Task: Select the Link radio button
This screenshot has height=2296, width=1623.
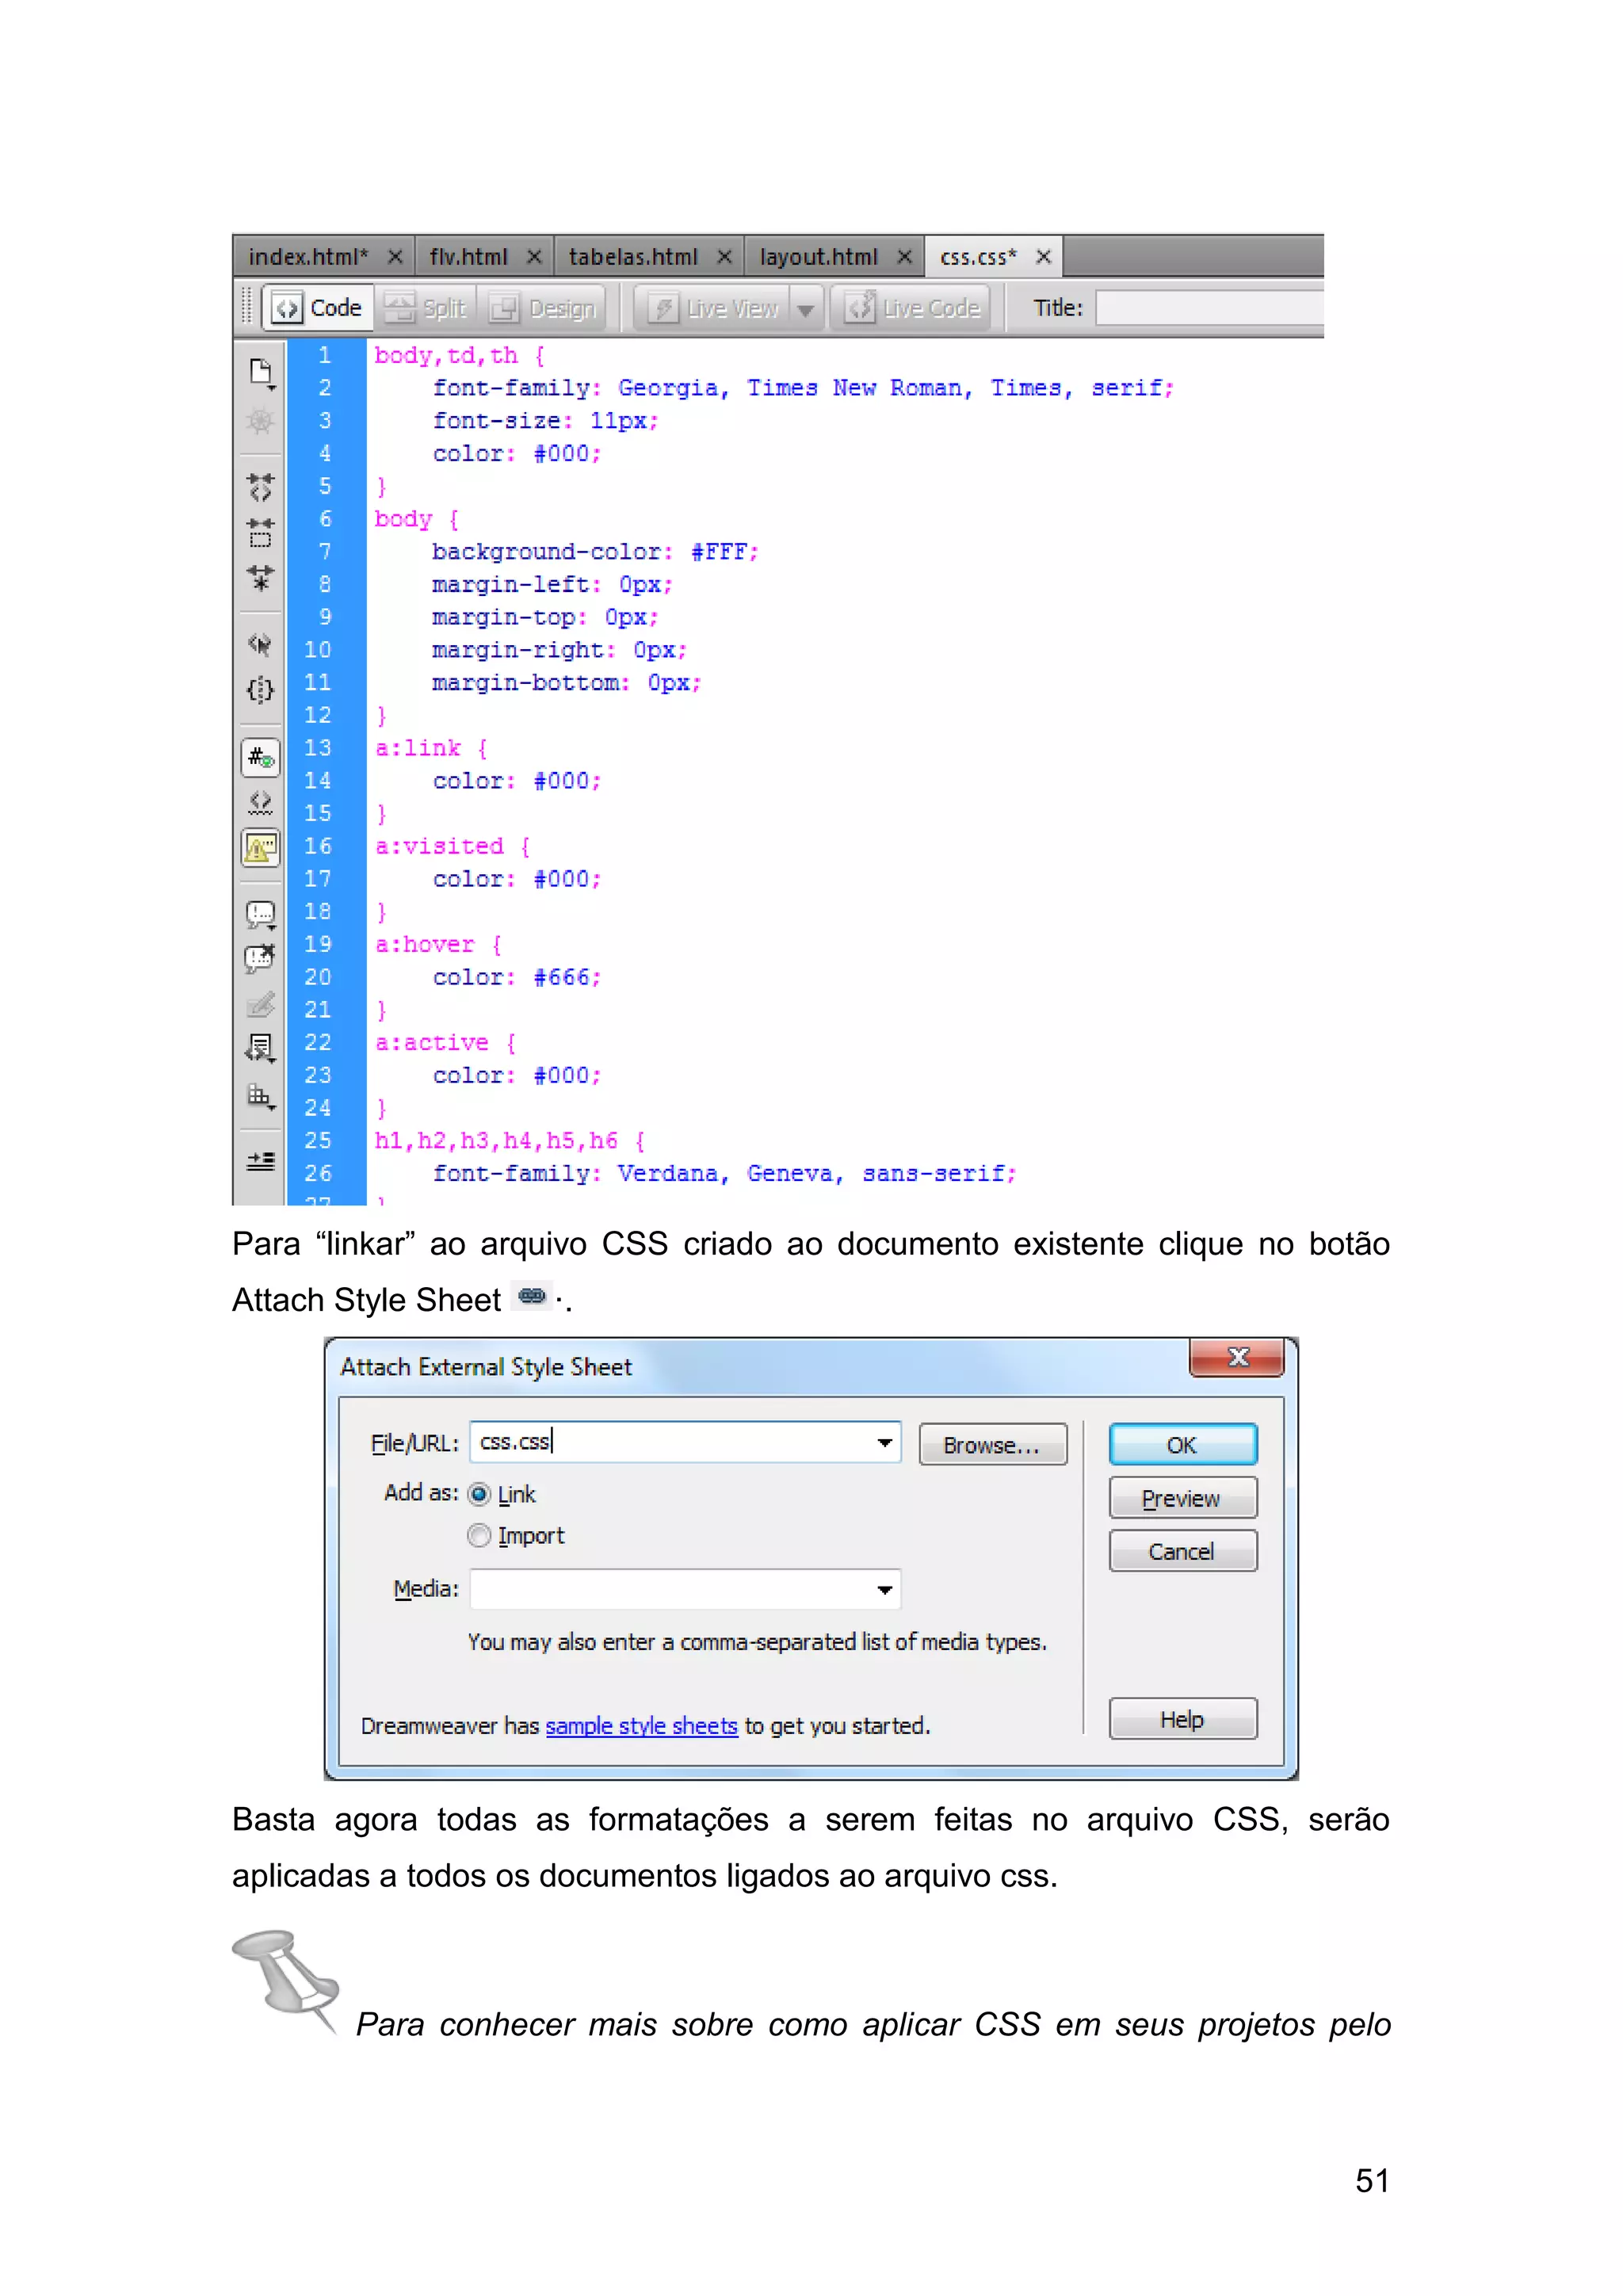Action: click(480, 1494)
